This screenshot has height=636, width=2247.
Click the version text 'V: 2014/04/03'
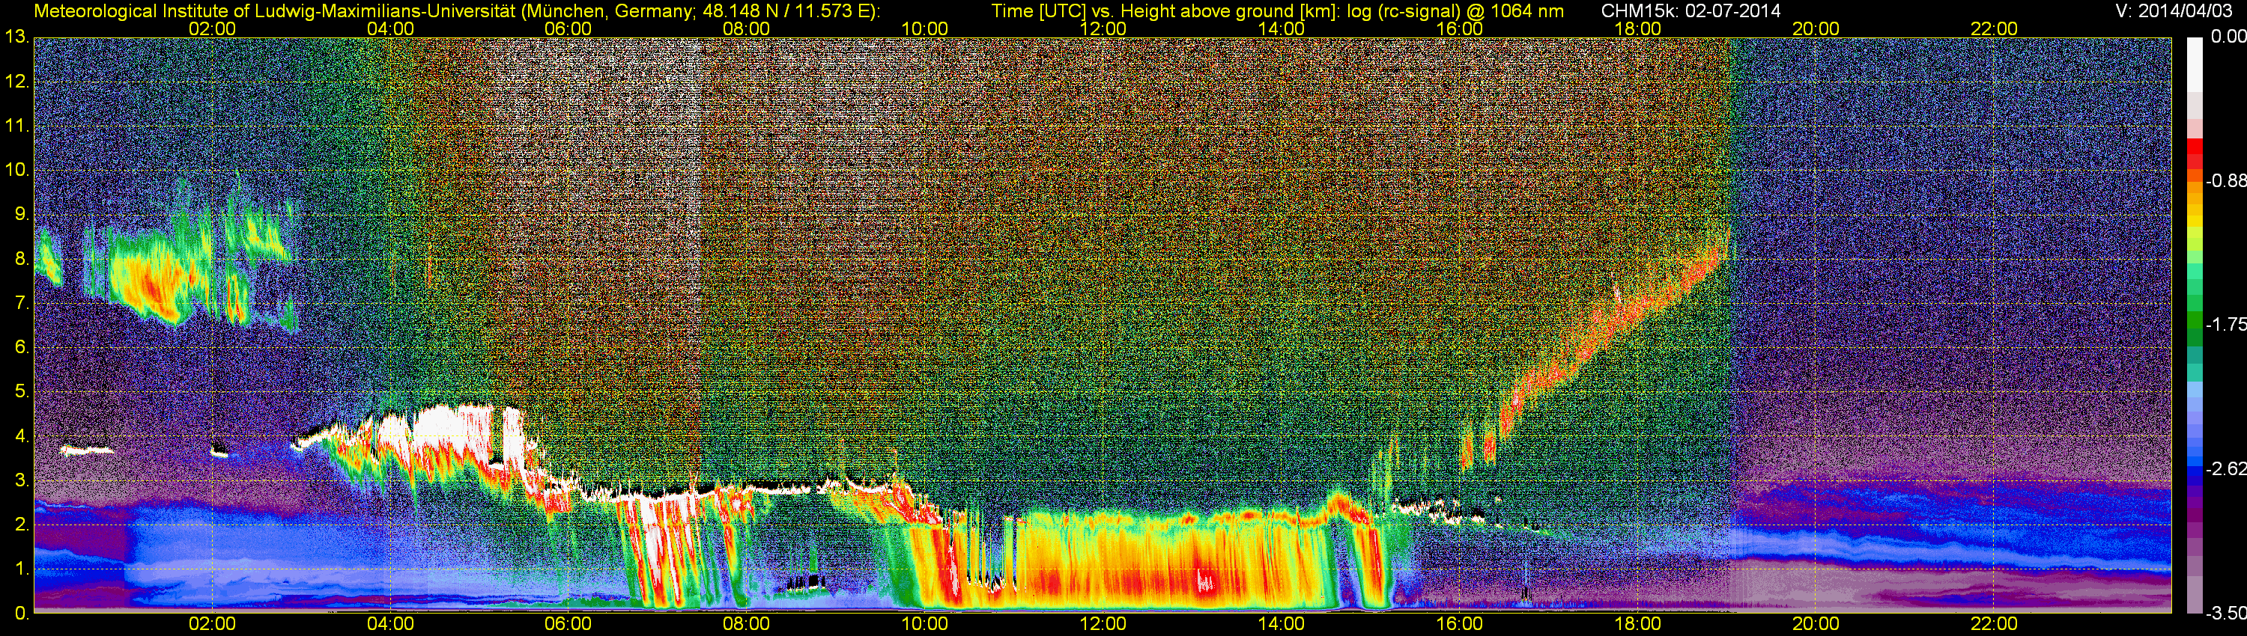pos(2172,10)
